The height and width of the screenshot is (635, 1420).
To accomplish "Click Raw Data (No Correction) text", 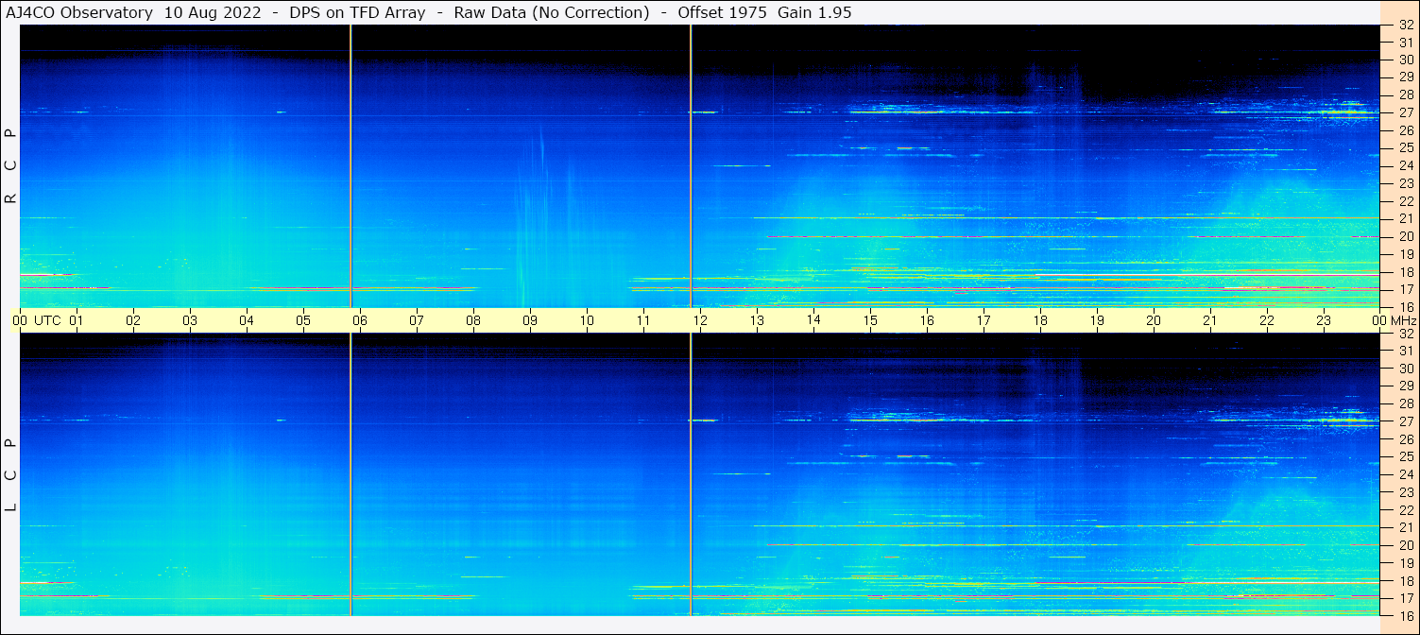I will (552, 12).
